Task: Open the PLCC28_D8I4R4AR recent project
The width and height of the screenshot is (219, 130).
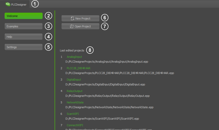Action: [x=78, y=68]
